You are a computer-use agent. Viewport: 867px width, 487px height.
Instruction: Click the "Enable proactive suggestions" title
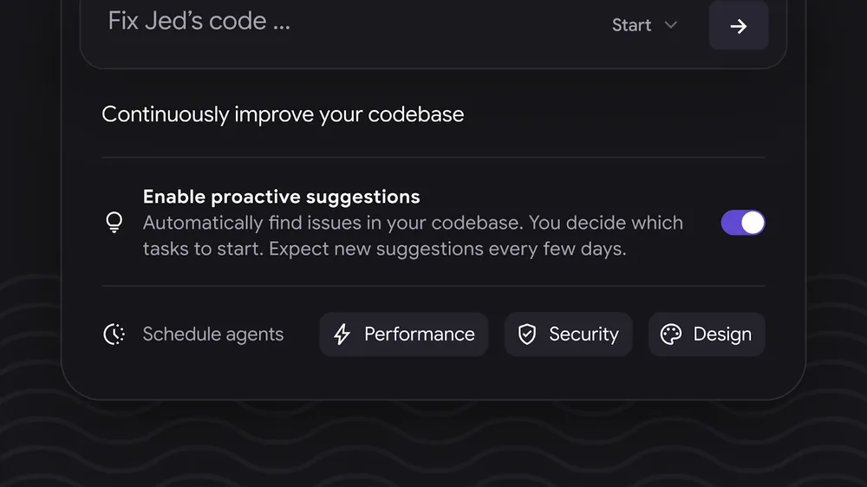pyautogui.click(x=281, y=197)
